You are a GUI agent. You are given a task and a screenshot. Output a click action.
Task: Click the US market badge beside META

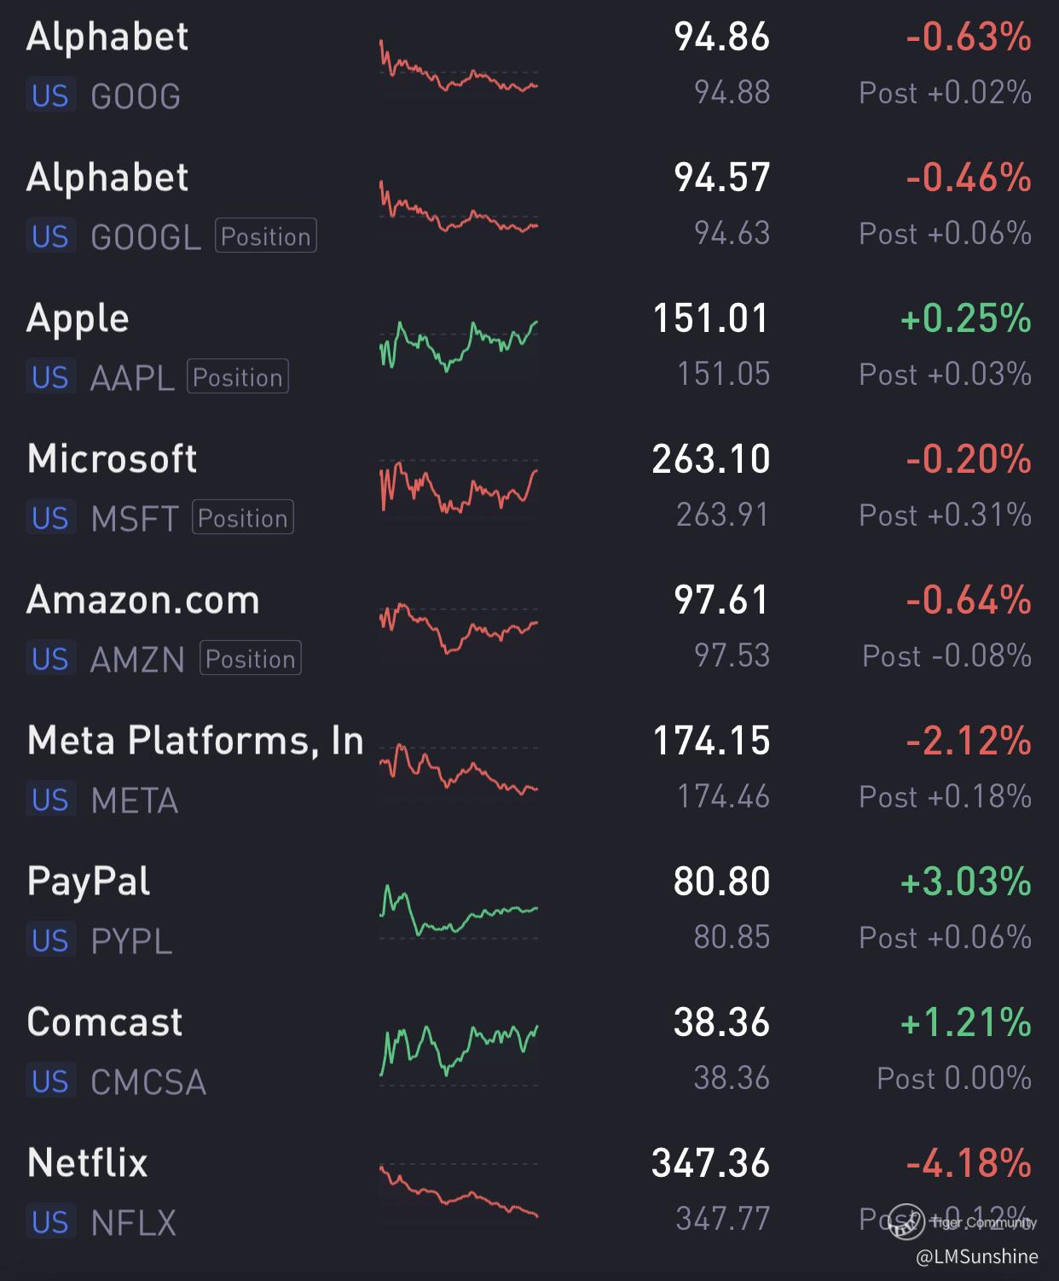click(50, 800)
